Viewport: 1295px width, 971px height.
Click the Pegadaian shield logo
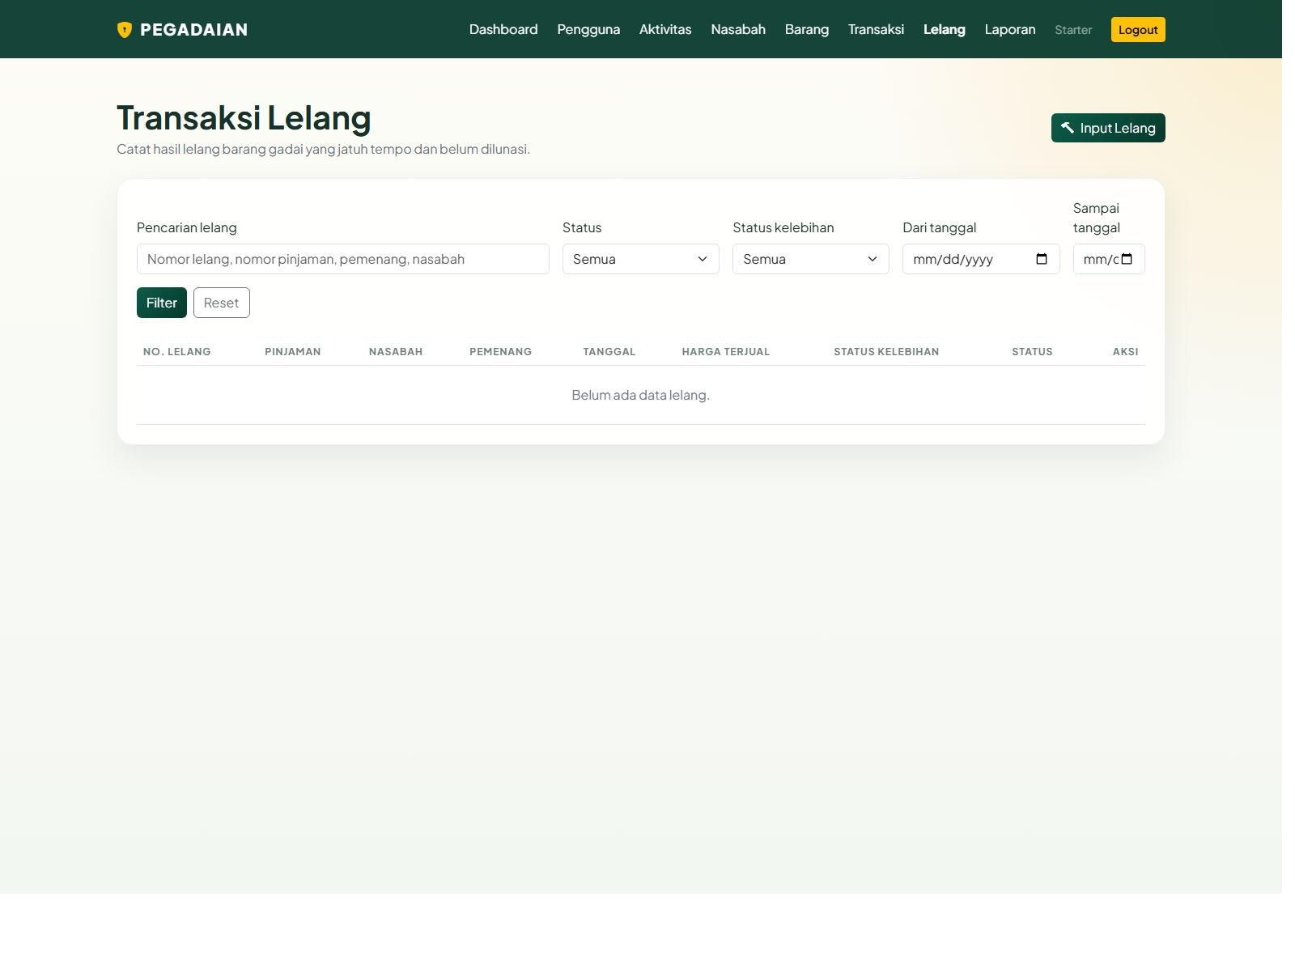(125, 29)
